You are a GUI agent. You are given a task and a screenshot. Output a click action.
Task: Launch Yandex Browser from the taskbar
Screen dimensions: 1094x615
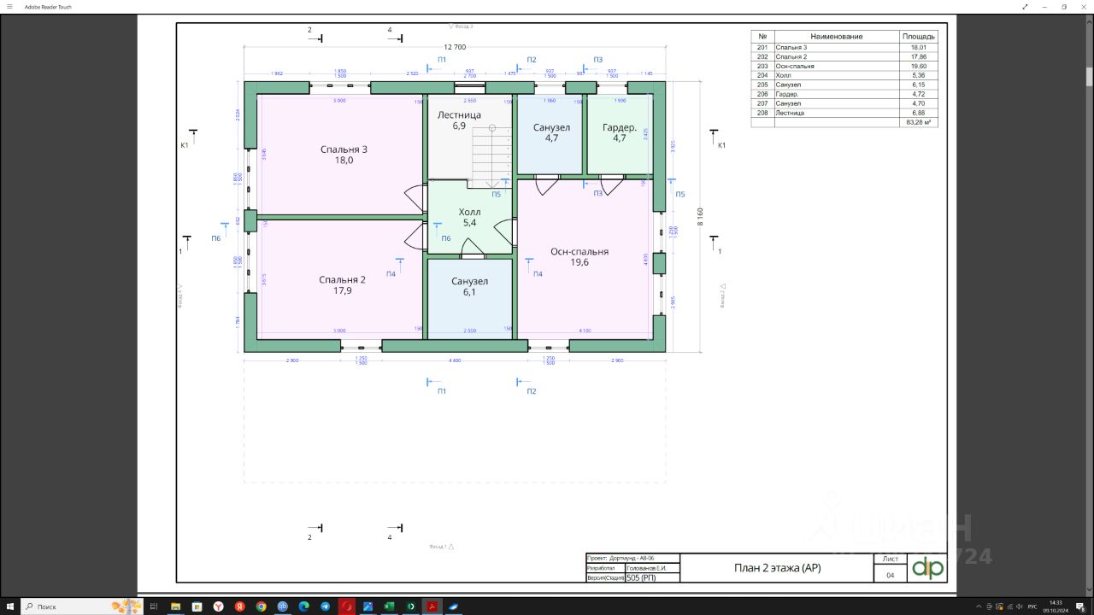click(x=218, y=606)
